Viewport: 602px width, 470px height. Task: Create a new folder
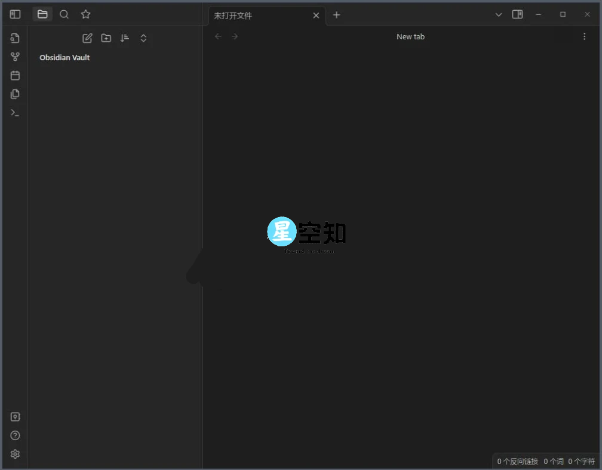point(106,38)
